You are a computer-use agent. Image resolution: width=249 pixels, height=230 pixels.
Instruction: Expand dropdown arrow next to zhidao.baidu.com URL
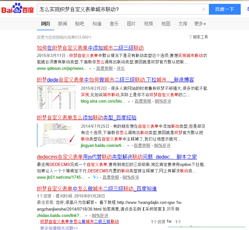86,216
